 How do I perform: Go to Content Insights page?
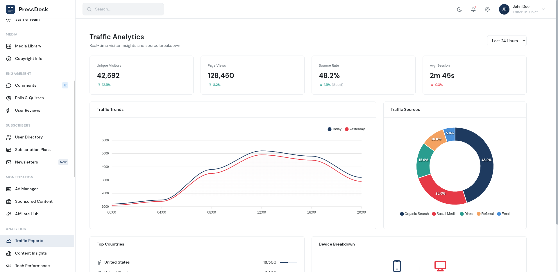[31, 253]
